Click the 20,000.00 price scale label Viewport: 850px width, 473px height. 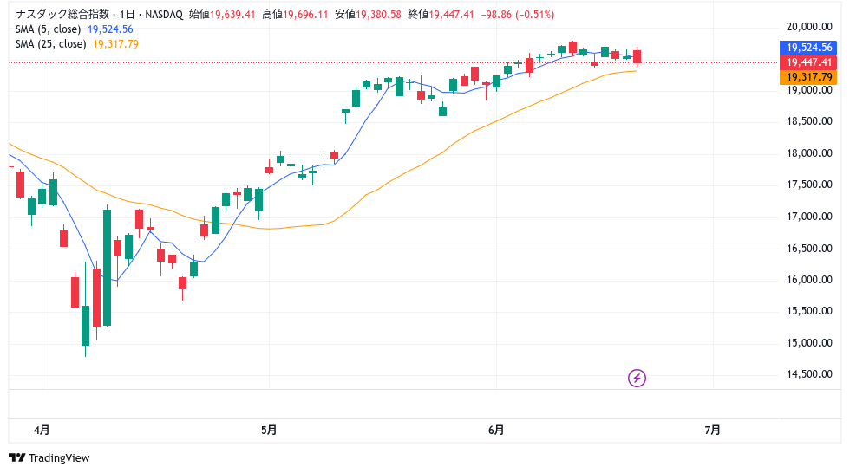point(809,27)
